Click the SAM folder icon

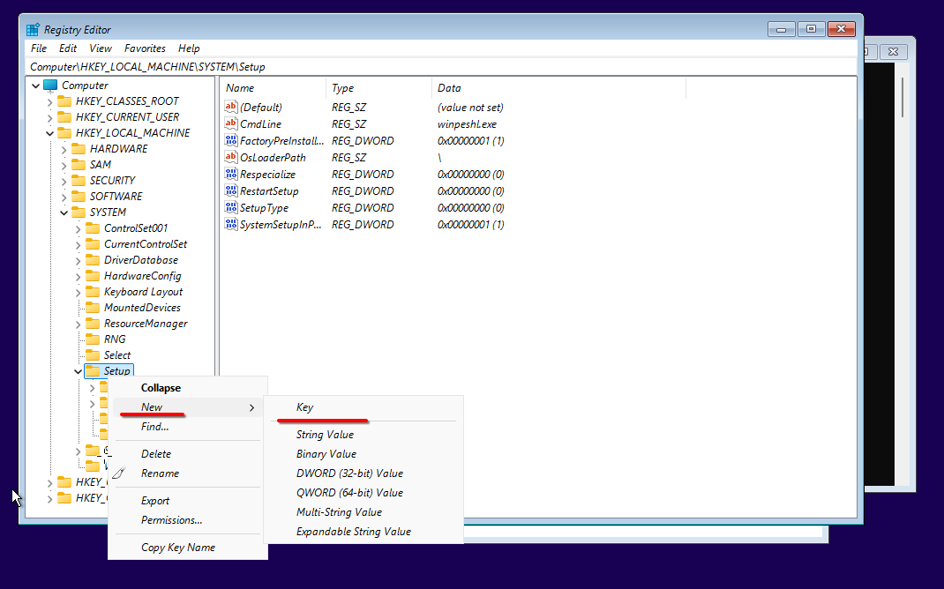coord(79,164)
